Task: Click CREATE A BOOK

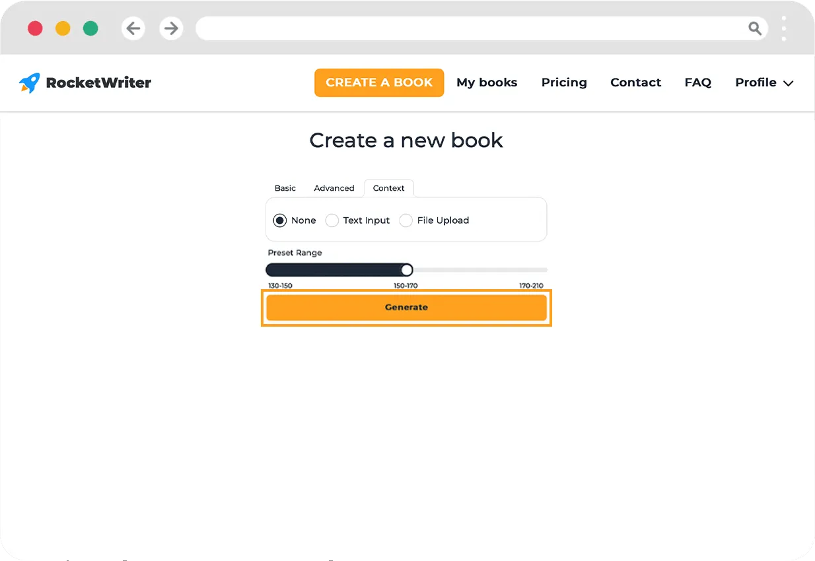Action: (x=379, y=82)
